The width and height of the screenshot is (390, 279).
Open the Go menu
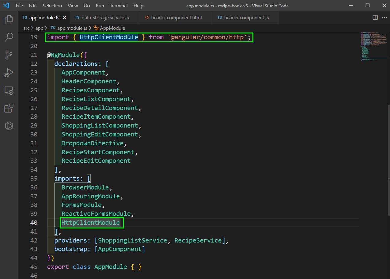87,6
